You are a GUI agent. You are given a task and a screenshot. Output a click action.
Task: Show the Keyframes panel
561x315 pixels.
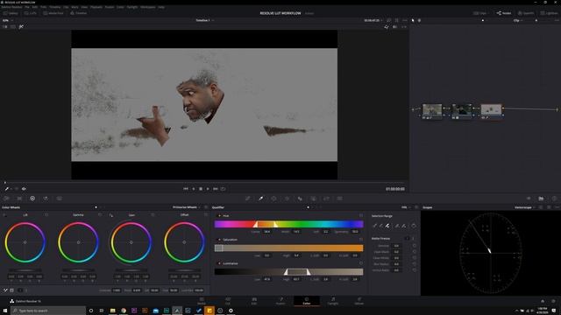tap(529, 199)
